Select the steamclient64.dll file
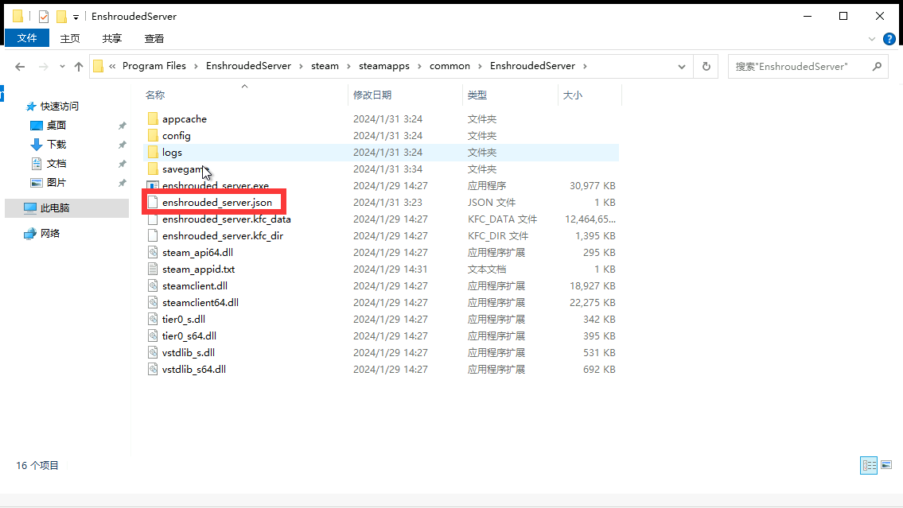This screenshot has height=508, width=903. click(x=200, y=303)
